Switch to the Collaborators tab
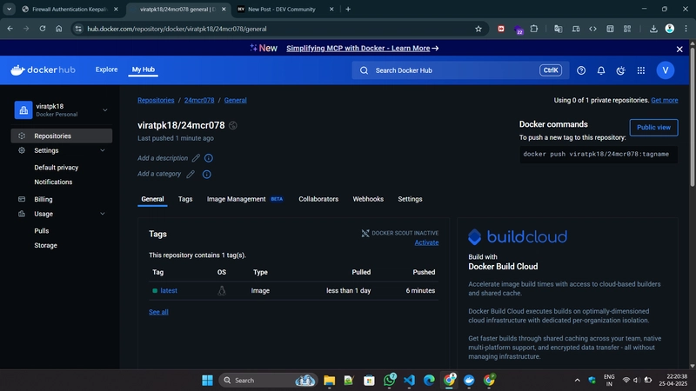This screenshot has height=391, width=696. coord(318,199)
